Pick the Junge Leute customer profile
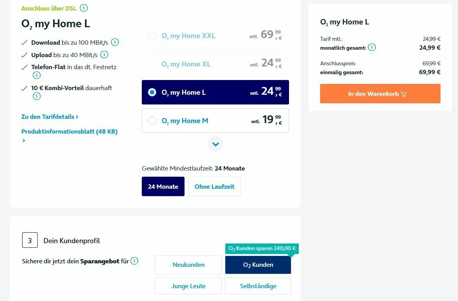The image size is (458, 301). 188,286
